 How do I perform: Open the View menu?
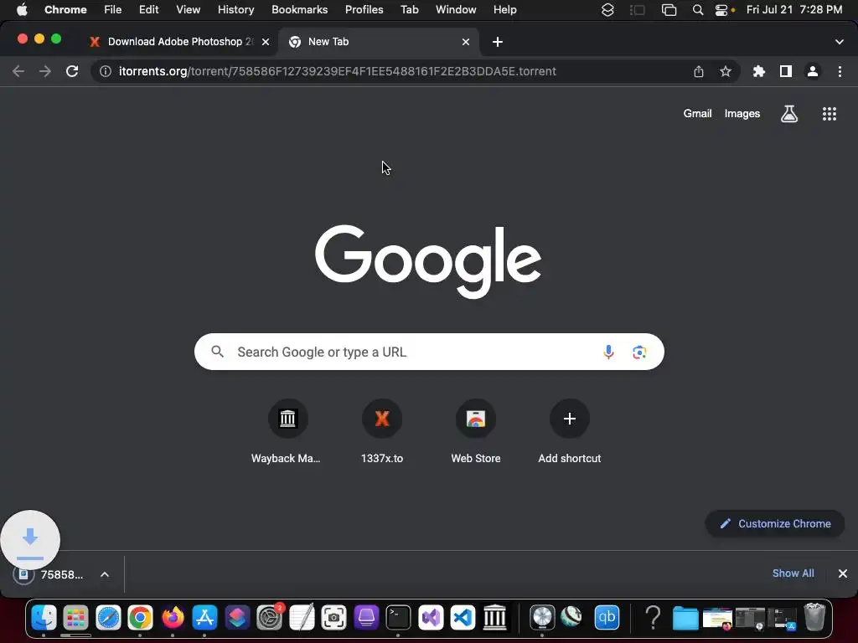pyautogui.click(x=188, y=10)
